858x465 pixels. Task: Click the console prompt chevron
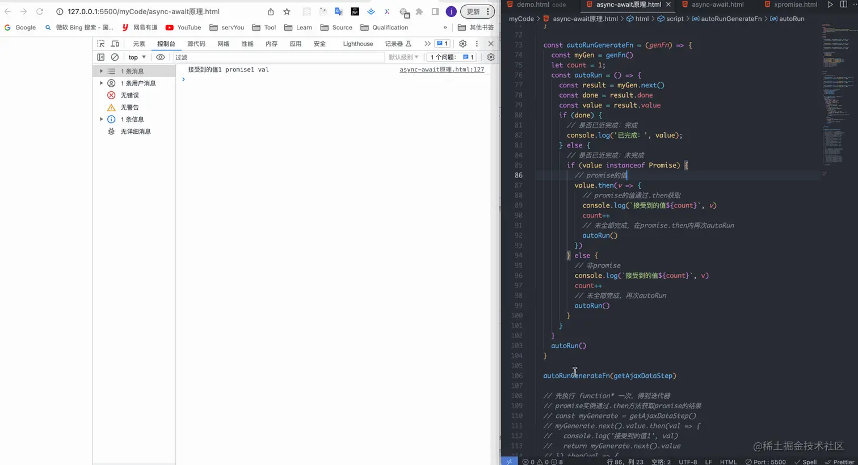point(183,79)
